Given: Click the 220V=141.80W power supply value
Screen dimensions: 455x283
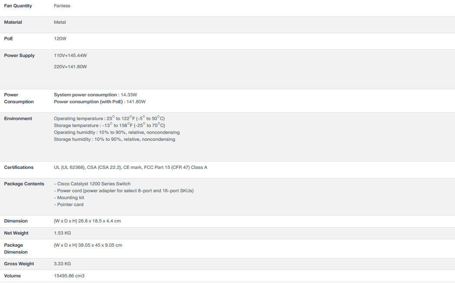Looking at the screenshot, I should pyautogui.click(x=70, y=67).
